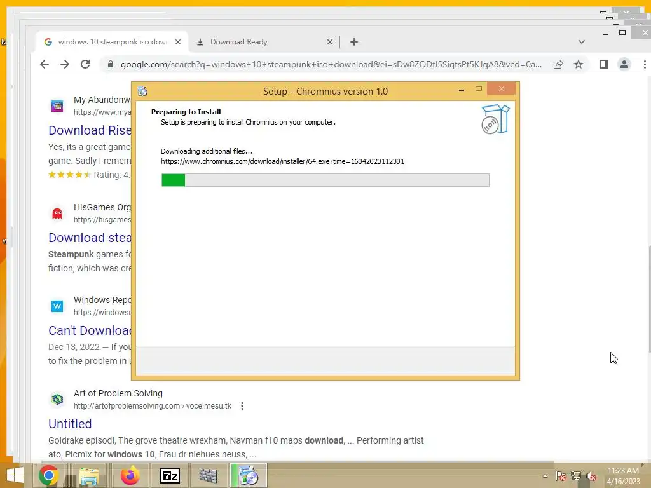Click the network status tray icon
Screen dimensions: 651x488
pyautogui.click(x=576, y=476)
